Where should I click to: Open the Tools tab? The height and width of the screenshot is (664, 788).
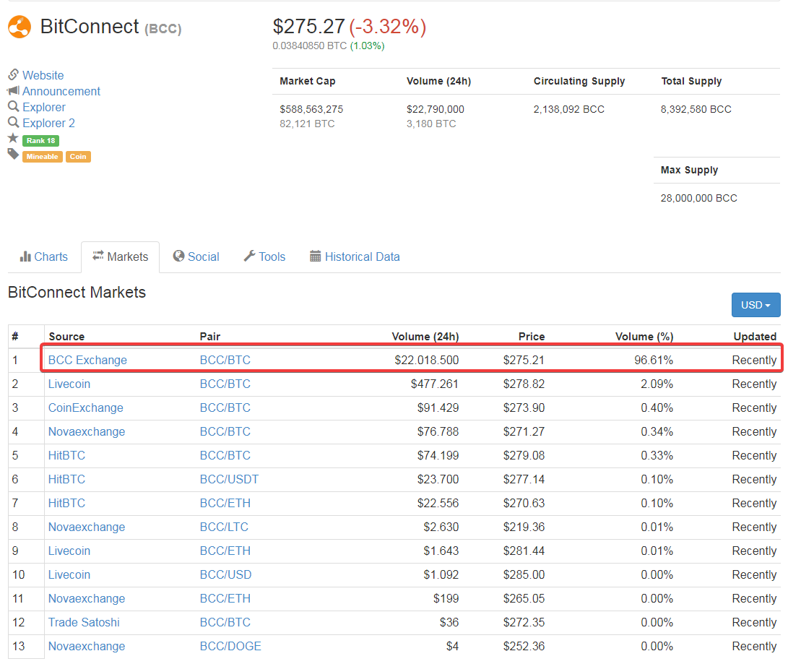(265, 256)
